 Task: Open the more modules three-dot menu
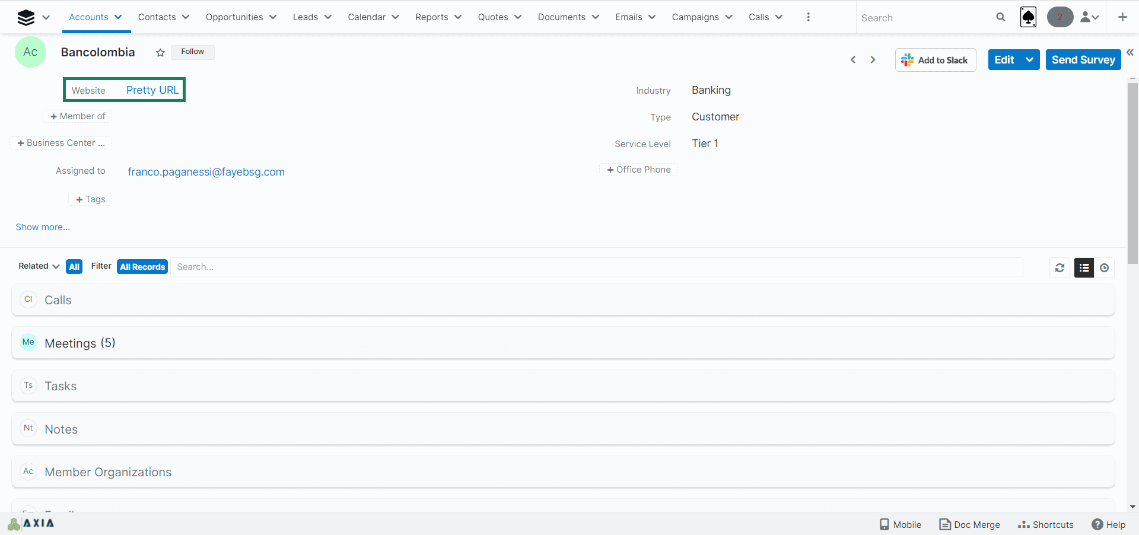pyautogui.click(x=808, y=17)
